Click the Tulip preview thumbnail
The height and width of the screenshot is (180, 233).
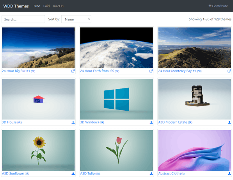(x=116, y=150)
